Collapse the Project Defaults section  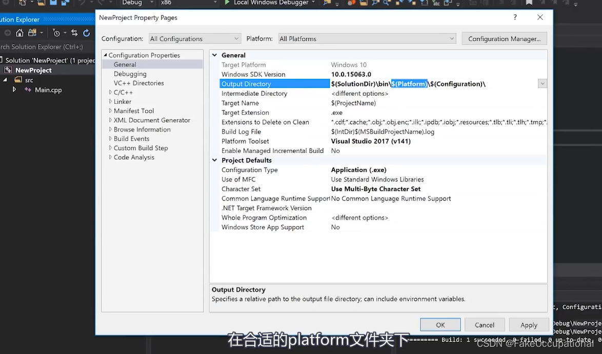pos(214,160)
